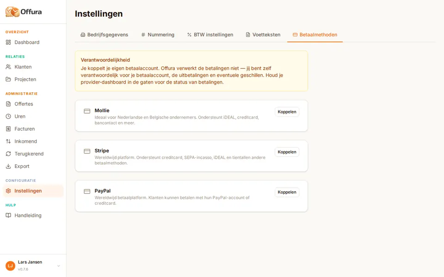444x277 pixels.
Task: Navigate to Offertes
Action: [x=33, y=104]
